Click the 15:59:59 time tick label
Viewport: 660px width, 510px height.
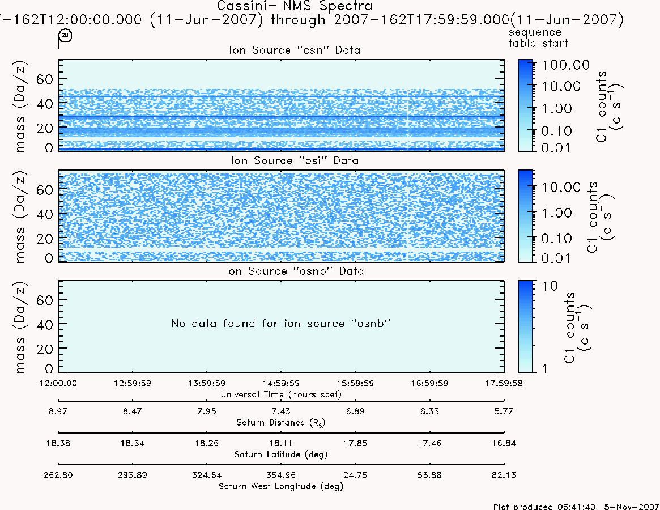[x=355, y=383]
